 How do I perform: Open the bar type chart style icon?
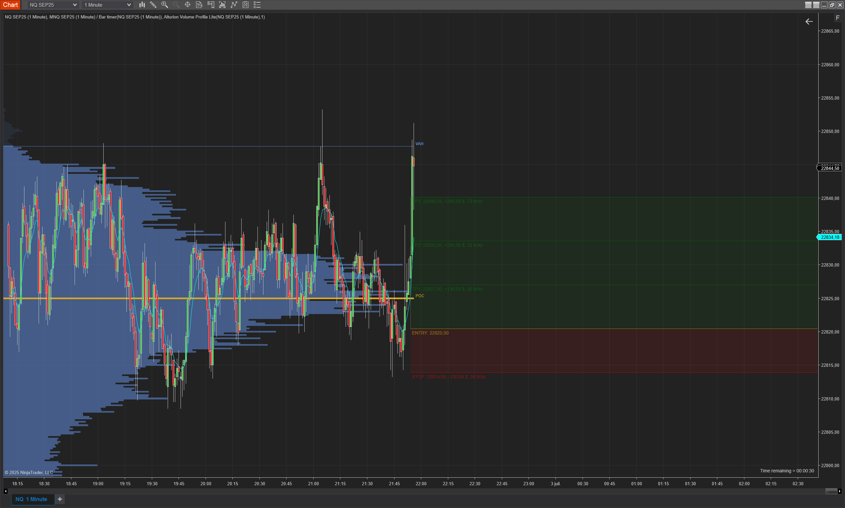tap(142, 5)
